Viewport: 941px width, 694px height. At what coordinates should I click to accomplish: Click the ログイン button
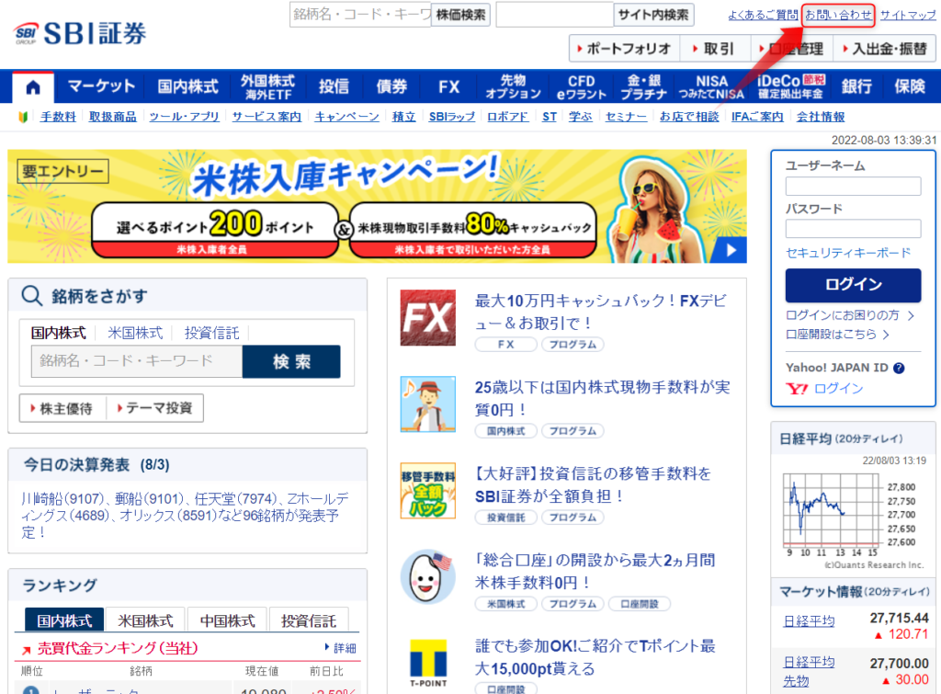coord(853,285)
